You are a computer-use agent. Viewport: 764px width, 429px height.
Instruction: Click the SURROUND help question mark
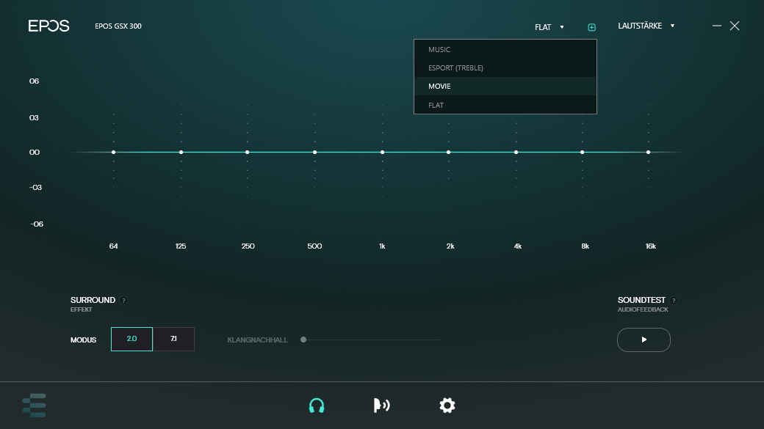pyautogui.click(x=123, y=300)
